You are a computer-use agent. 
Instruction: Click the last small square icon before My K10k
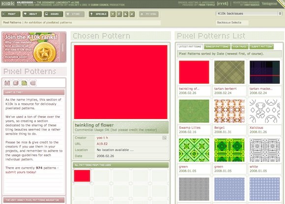click(x=132, y=14)
